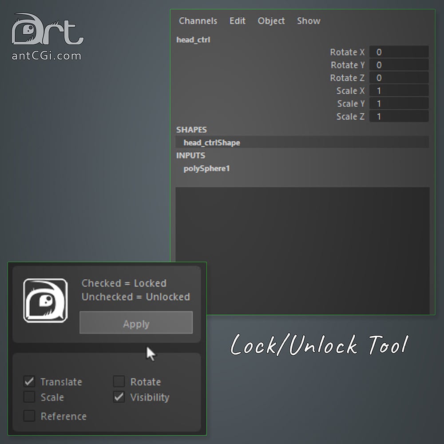The height and width of the screenshot is (444, 444).
Task: Open the Object menu
Action: (x=271, y=21)
